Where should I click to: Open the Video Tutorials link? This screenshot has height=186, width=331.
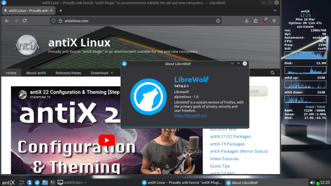(224, 159)
